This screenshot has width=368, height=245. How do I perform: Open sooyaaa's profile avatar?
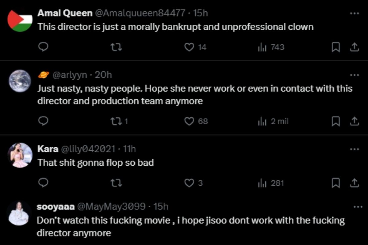pos(19,213)
